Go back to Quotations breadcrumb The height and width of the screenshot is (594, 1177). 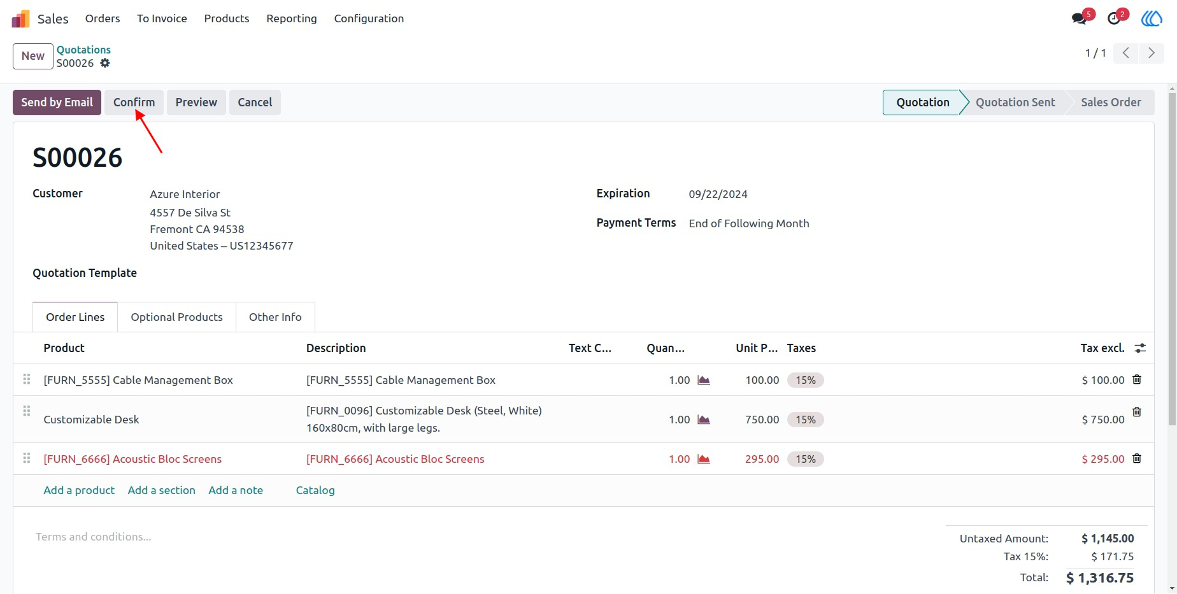tap(83, 50)
